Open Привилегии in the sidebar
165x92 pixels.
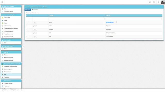[11, 77]
